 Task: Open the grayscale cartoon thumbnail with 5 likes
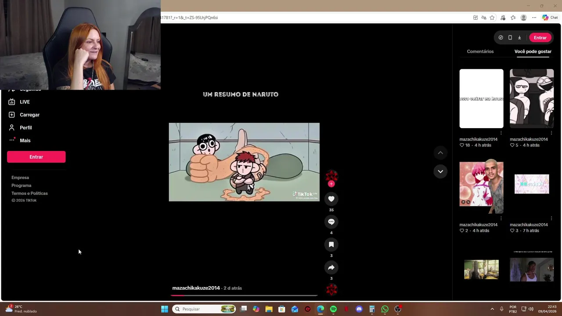[x=531, y=98]
